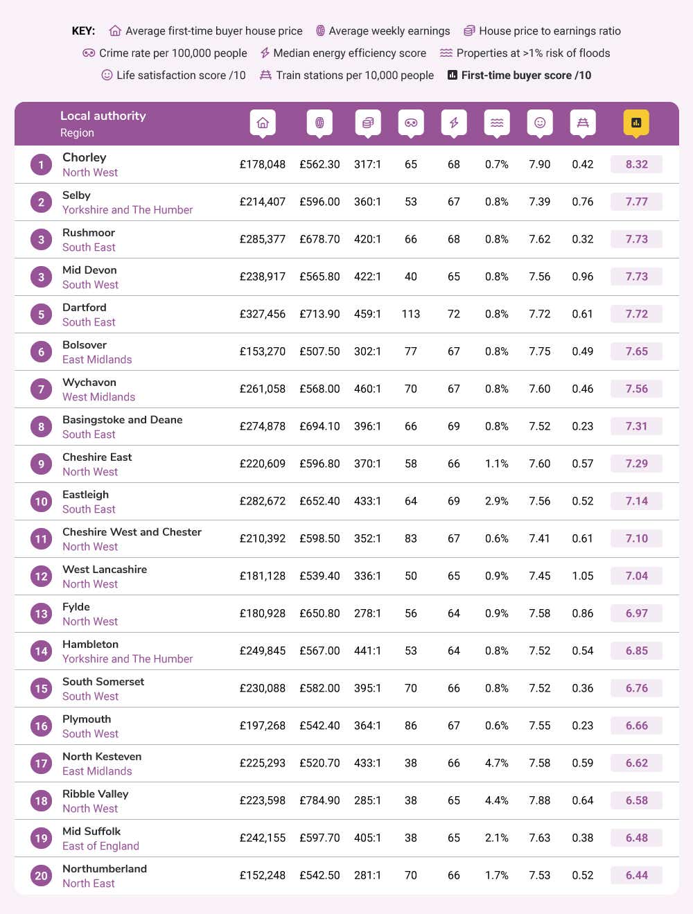Click the yellow first-time buyer score header icon

(x=636, y=123)
